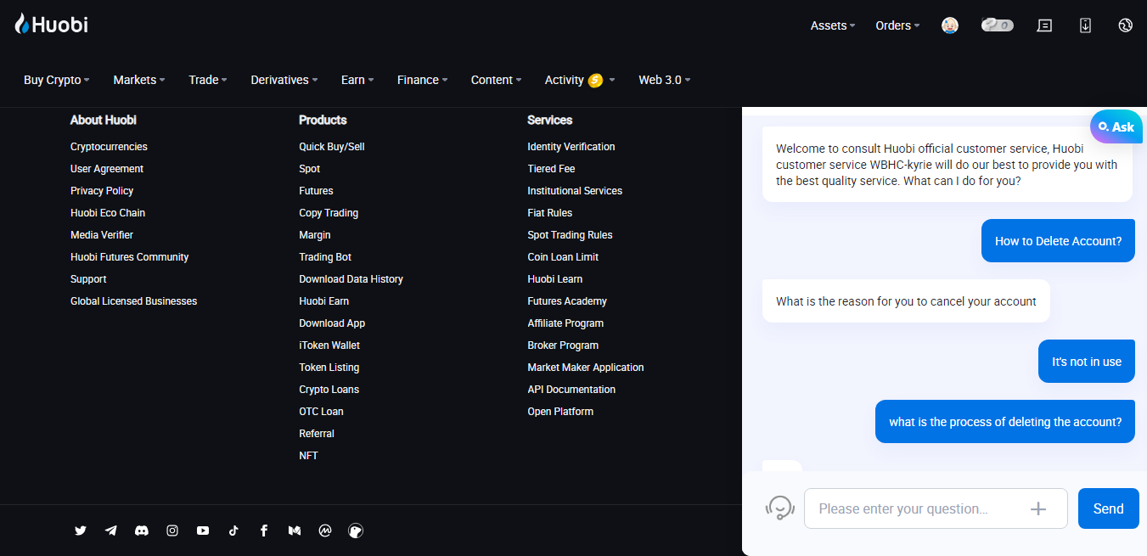The height and width of the screenshot is (556, 1147).
Task: Open the Huobi Eco Chain link
Action: 108,213
